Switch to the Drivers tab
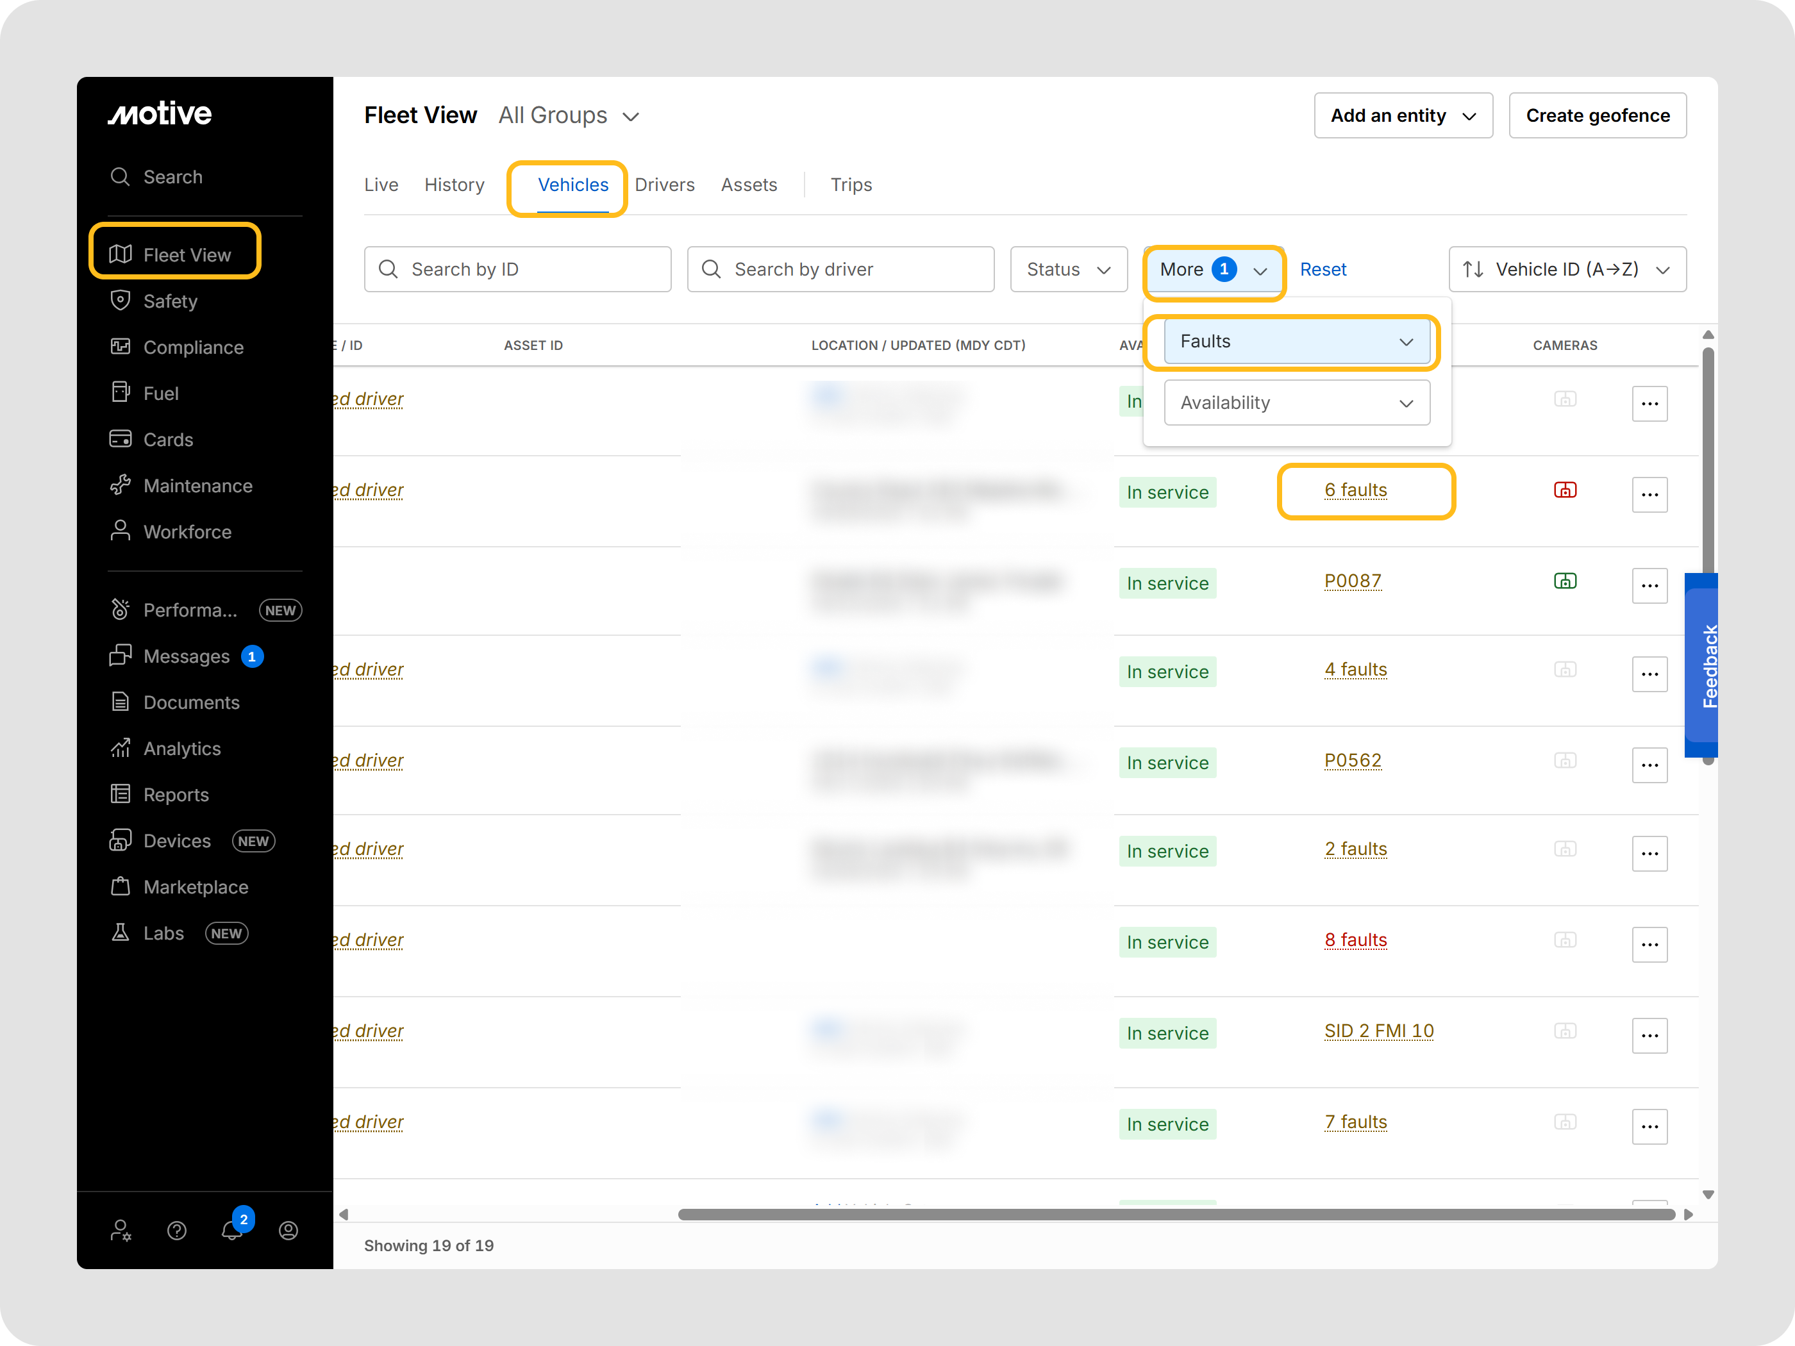The height and width of the screenshot is (1346, 1795). click(665, 185)
